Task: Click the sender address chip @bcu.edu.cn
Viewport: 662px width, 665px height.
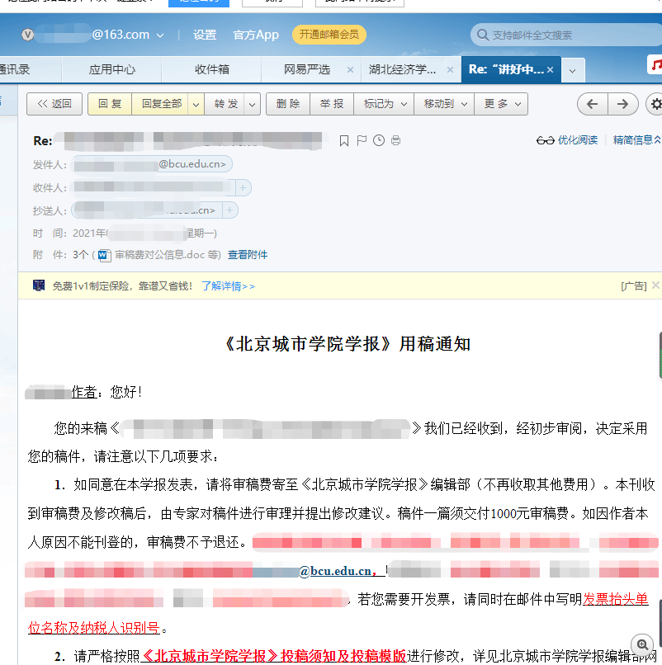Action: pyautogui.click(x=153, y=164)
